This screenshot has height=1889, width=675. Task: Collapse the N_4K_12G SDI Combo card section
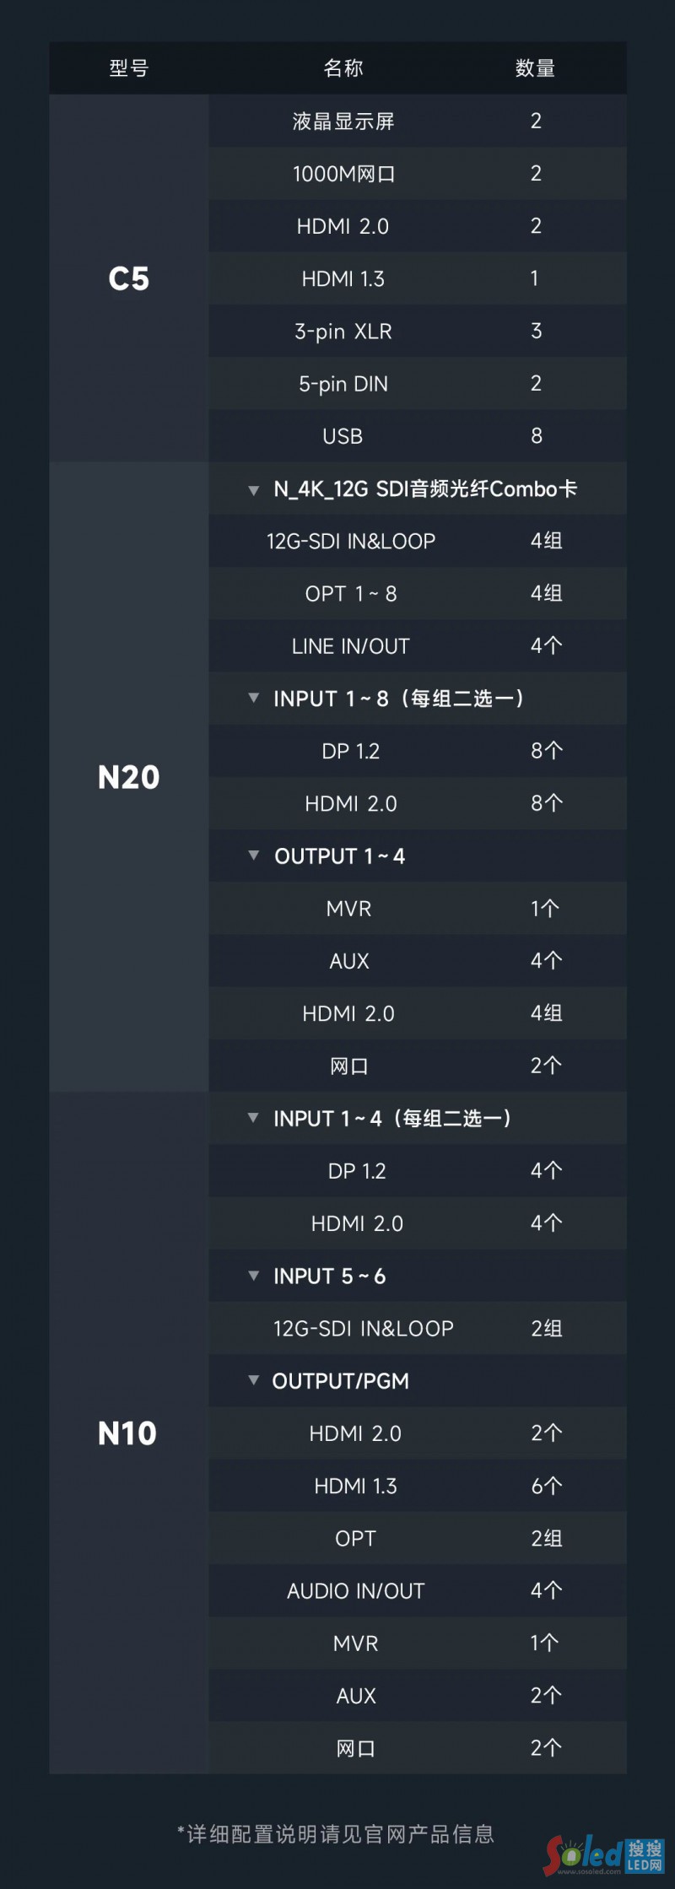(x=253, y=490)
